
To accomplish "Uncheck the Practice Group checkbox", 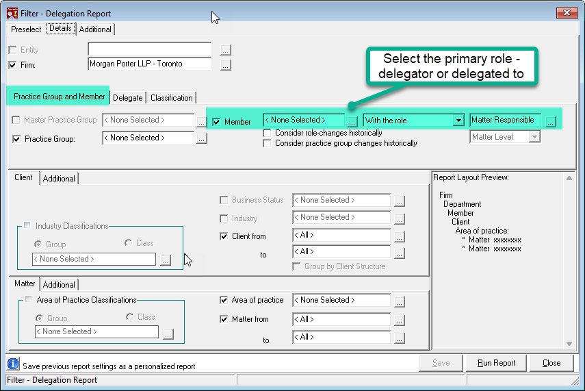I will pyautogui.click(x=16, y=139).
